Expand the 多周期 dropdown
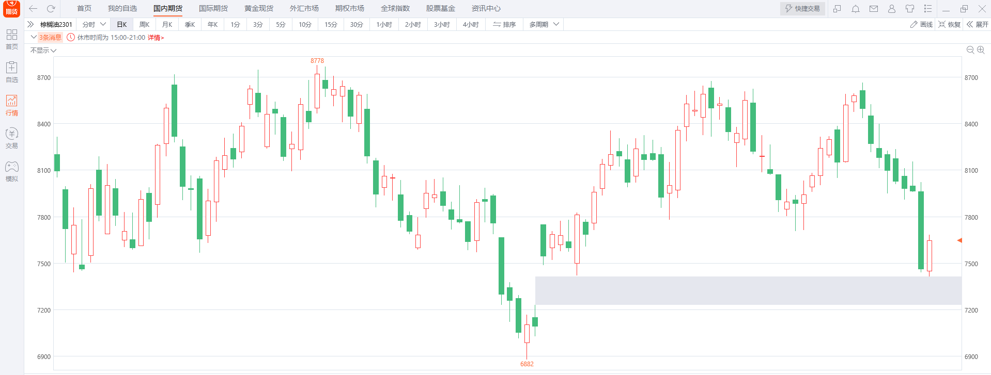The height and width of the screenshot is (375, 991). [x=544, y=25]
